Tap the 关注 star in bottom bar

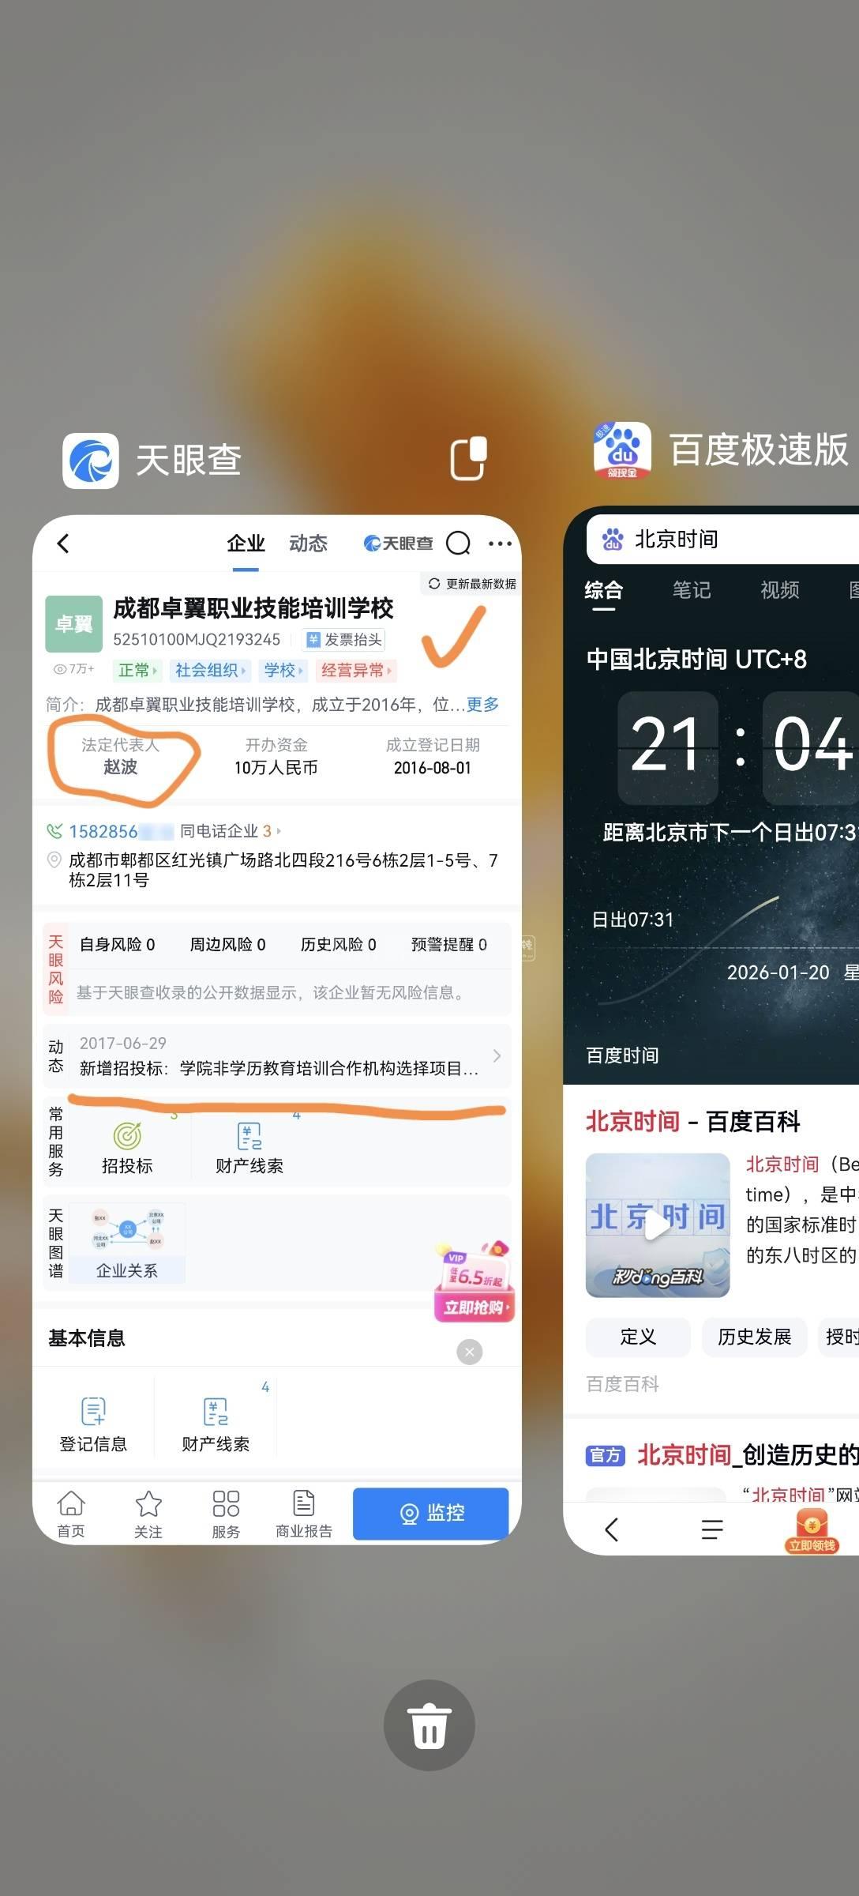[x=148, y=1514]
